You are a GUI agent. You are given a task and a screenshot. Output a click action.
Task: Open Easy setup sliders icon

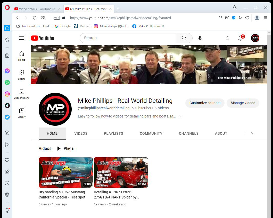[266, 18]
